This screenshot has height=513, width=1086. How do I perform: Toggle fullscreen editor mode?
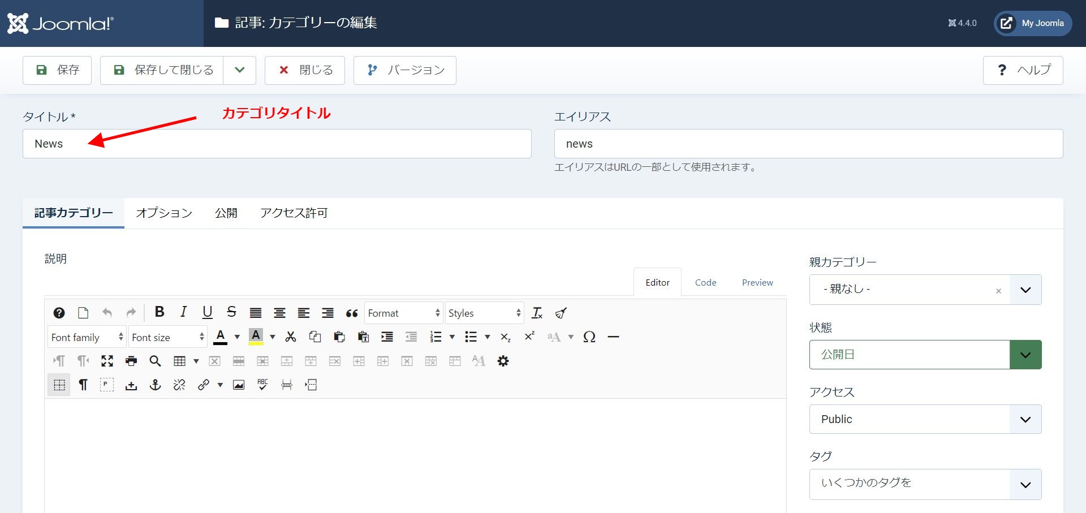pyautogui.click(x=107, y=361)
